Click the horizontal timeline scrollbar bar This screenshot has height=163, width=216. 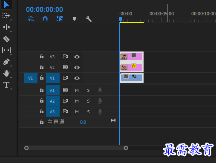(x=76, y=148)
